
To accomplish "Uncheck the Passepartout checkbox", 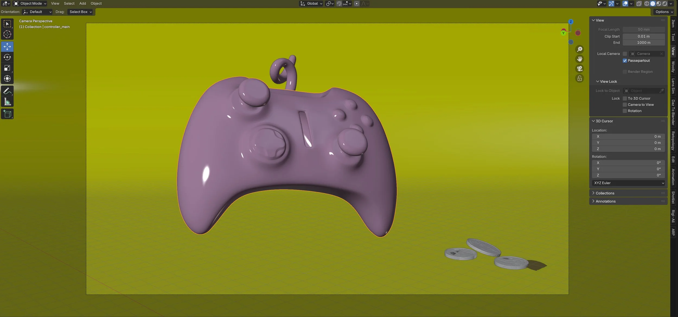I will tap(625, 61).
